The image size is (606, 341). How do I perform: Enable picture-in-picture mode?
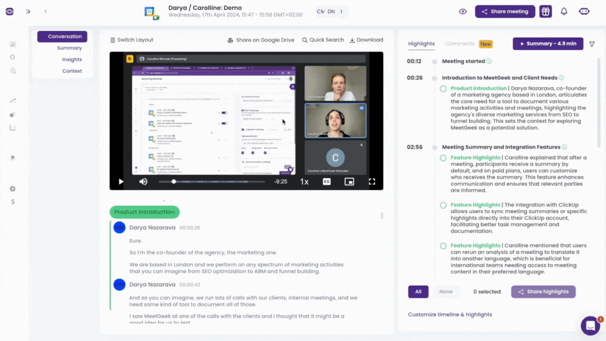coord(349,182)
